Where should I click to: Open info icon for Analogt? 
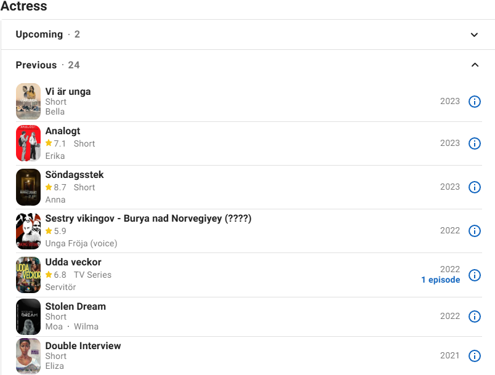pos(474,143)
